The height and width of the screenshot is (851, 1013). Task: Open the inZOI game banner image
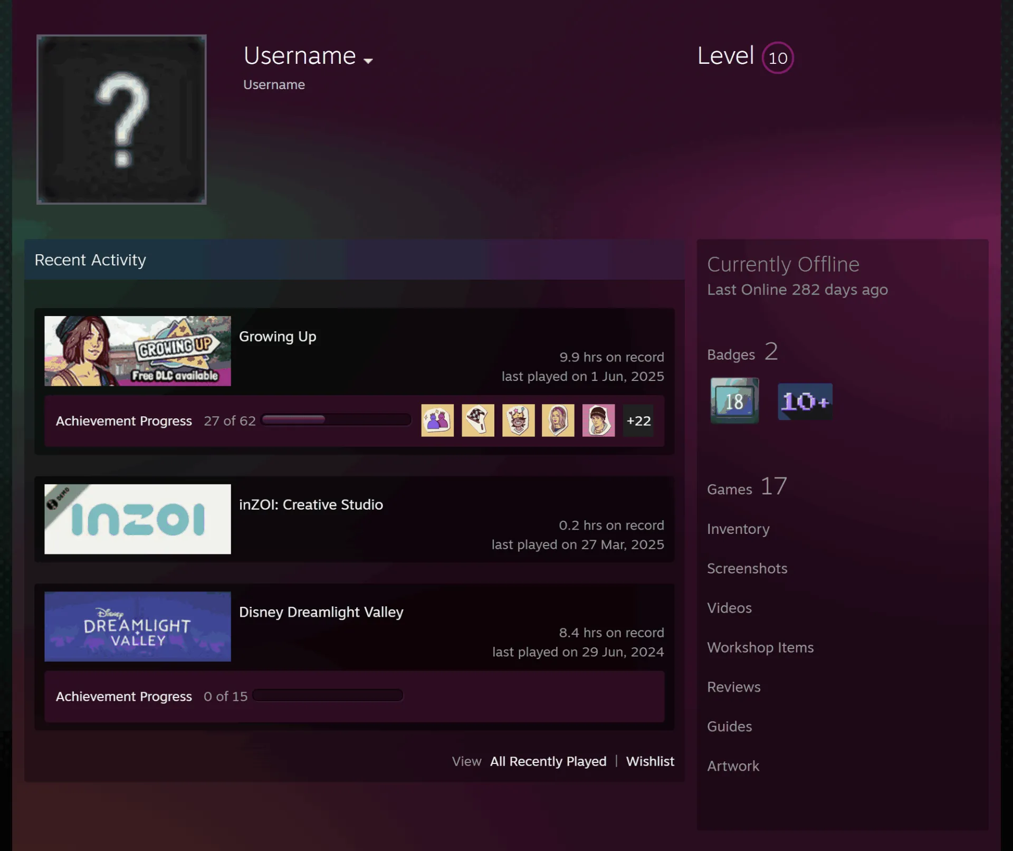pyautogui.click(x=138, y=519)
